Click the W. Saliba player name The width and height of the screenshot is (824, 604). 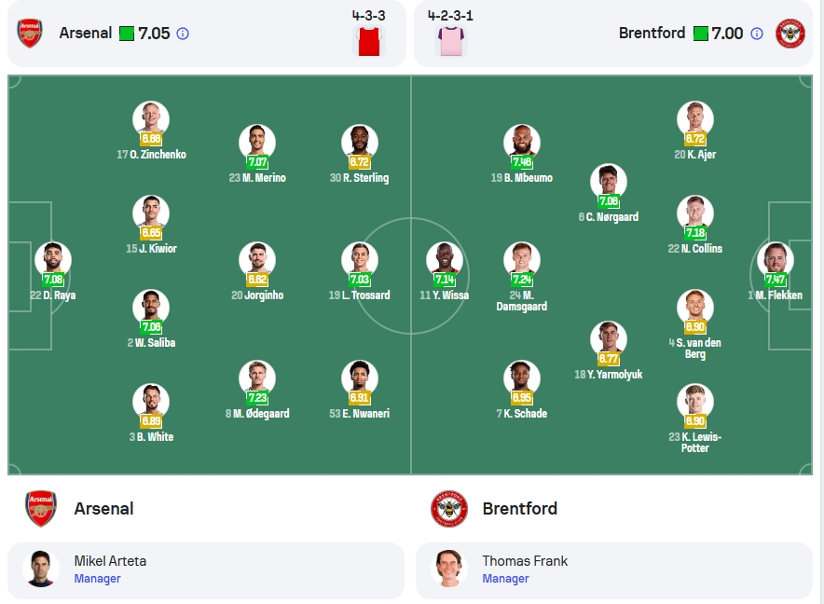155,343
